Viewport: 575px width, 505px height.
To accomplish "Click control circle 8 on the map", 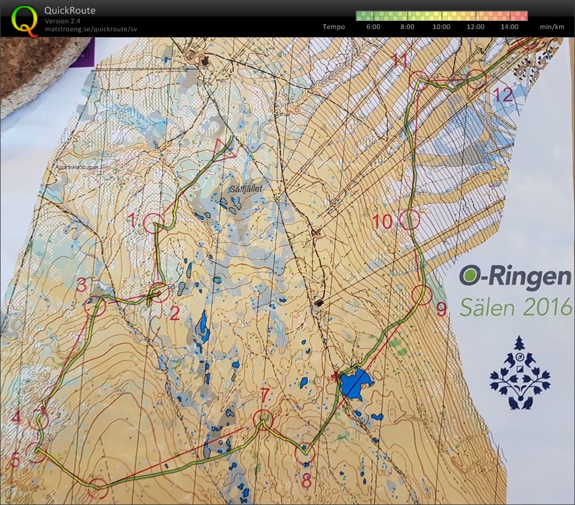I will [x=305, y=453].
